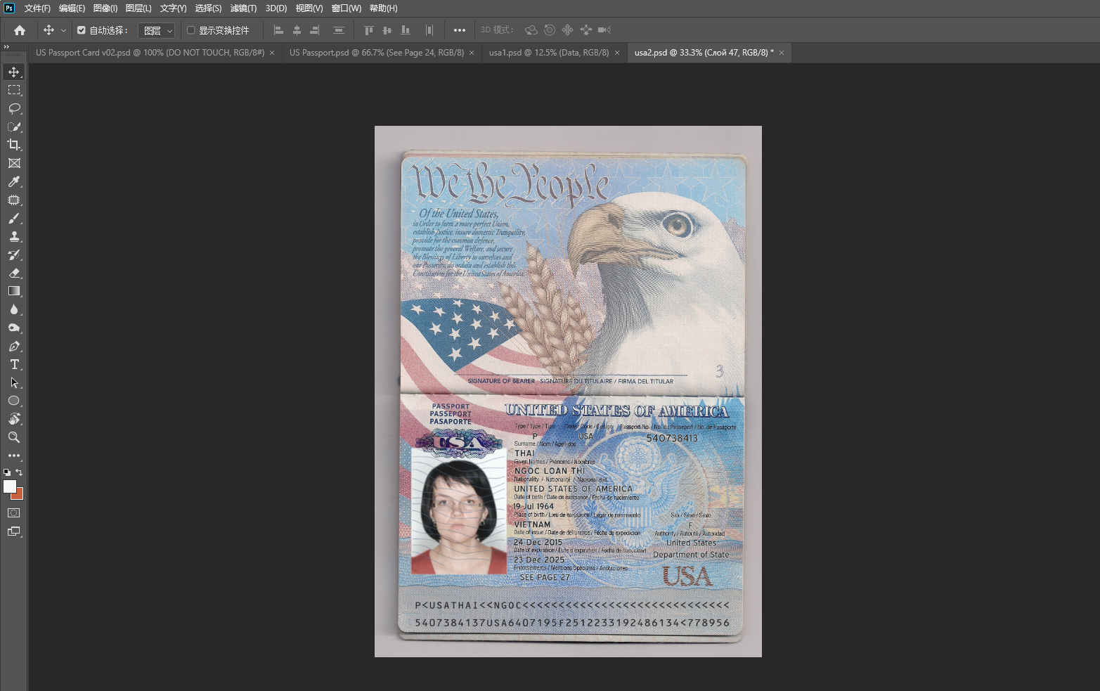Click the white foreground color swatch
Screen dimensions: 1100x691
9,486
